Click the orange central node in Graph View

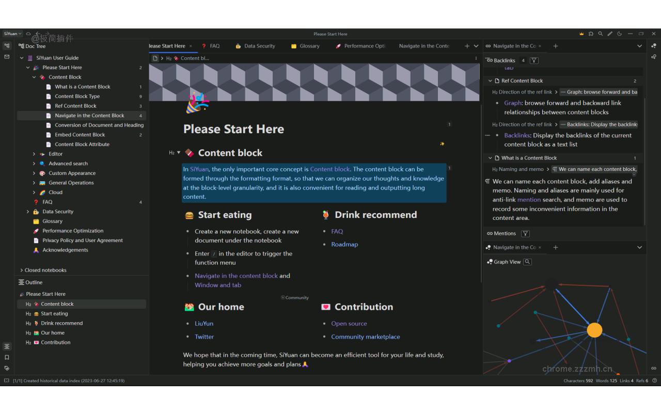pyautogui.click(x=594, y=330)
